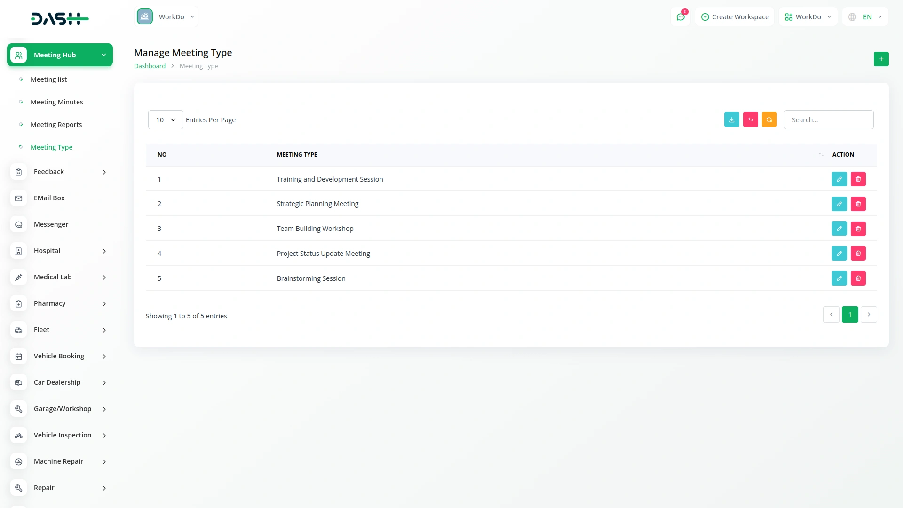Go to next page in pagination

tap(869, 315)
